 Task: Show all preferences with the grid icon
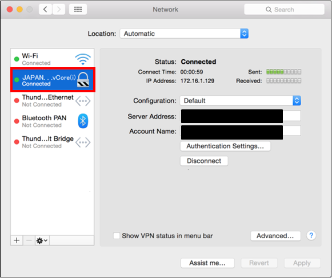tap(78, 9)
